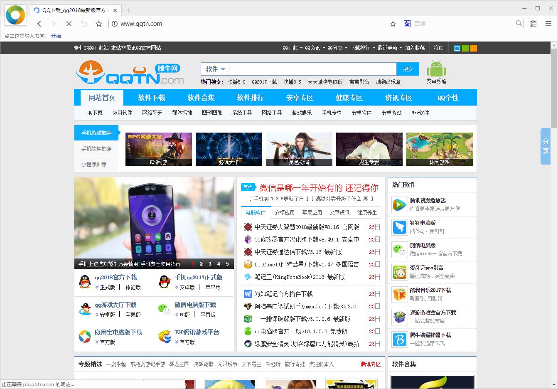The height and width of the screenshot is (389, 558).
Task: Click the Android robot 安卓频道 icon
Action: (436, 69)
